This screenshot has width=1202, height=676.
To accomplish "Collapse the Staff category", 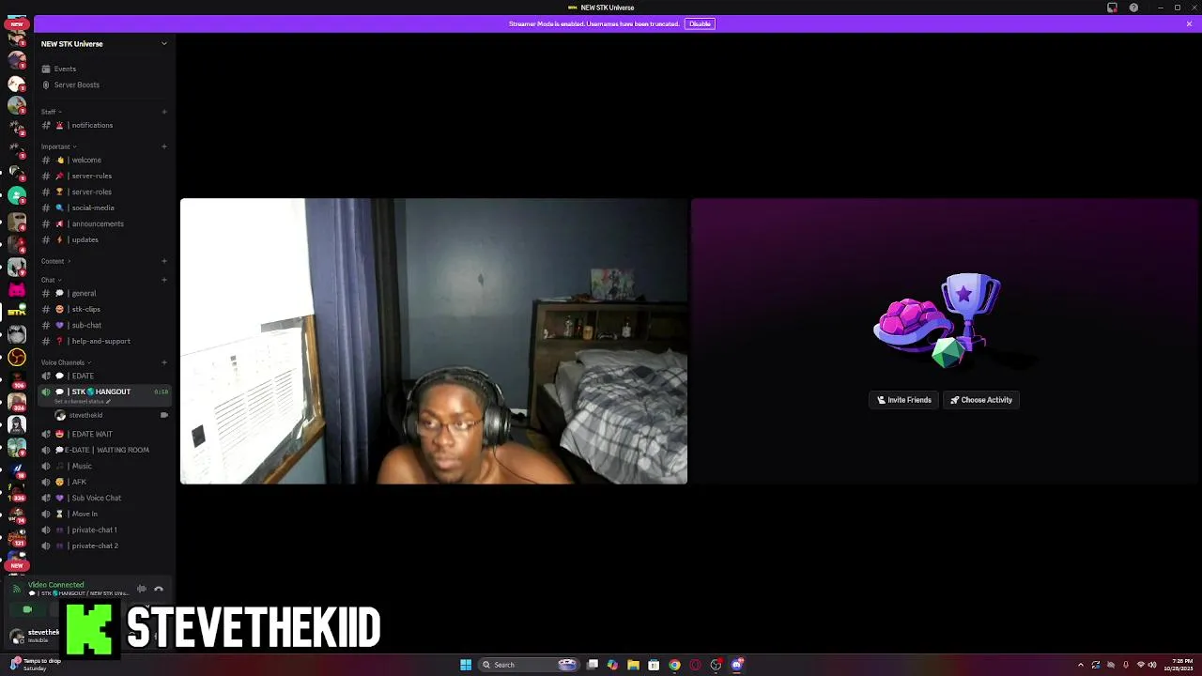I will coord(52,112).
